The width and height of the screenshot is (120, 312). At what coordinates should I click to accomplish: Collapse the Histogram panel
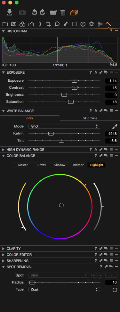click(4, 31)
